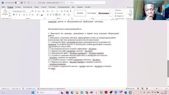
Task: Click the Заменить replace button
Action: coord(119,13)
